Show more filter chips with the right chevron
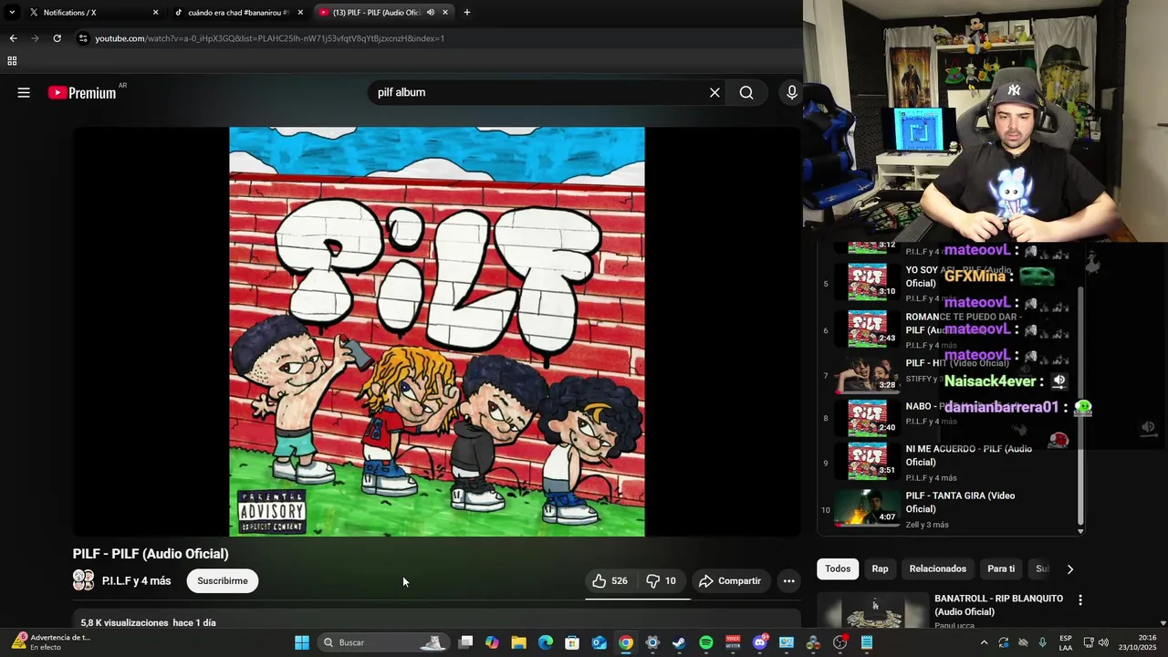Image resolution: width=1168 pixels, height=657 pixels. [1069, 568]
